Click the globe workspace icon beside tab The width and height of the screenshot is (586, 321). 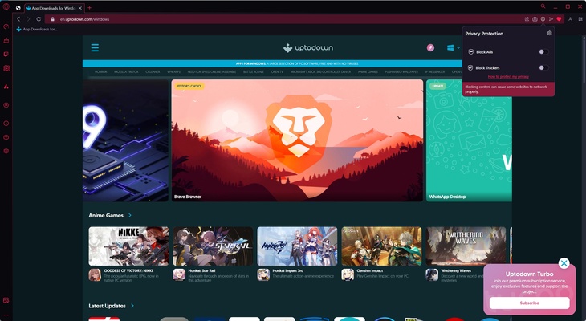tap(18, 8)
